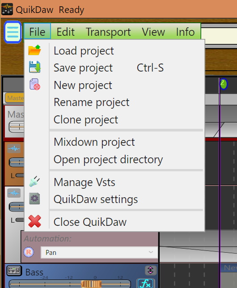Click the Bass track keyboard instrument icon
Image resolution: width=237 pixels, height=288 pixels.
coord(14,271)
